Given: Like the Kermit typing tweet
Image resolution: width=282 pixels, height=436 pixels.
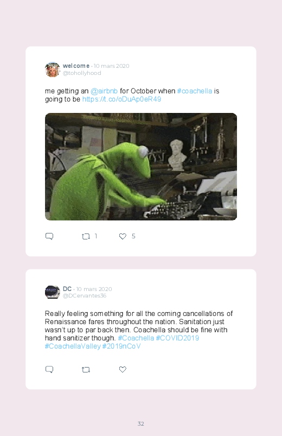Looking at the screenshot, I should coord(123,236).
